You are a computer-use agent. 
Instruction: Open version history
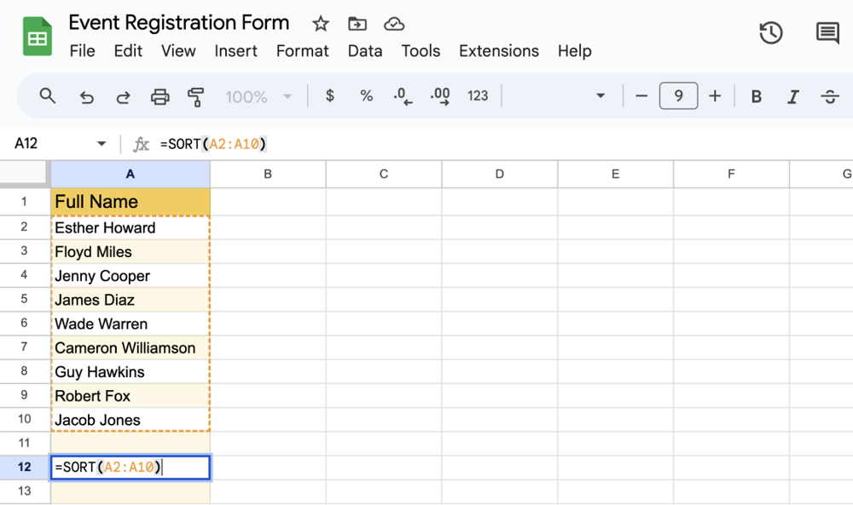click(x=770, y=32)
